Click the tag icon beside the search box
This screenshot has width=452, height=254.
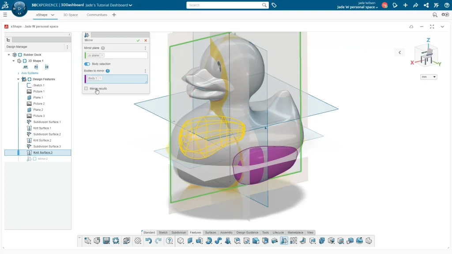point(274,5)
